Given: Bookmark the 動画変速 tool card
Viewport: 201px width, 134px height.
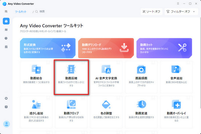Looking at the screenshot, I should 153,98.
